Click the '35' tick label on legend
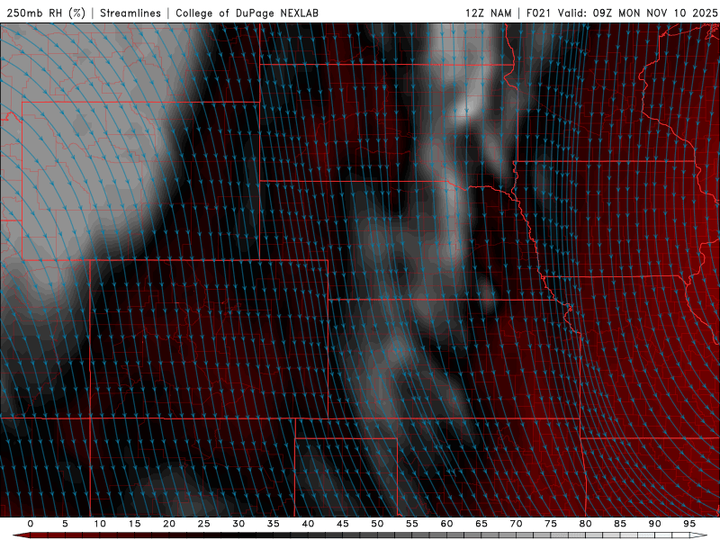This screenshot has width=720, height=540. pyautogui.click(x=274, y=524)
